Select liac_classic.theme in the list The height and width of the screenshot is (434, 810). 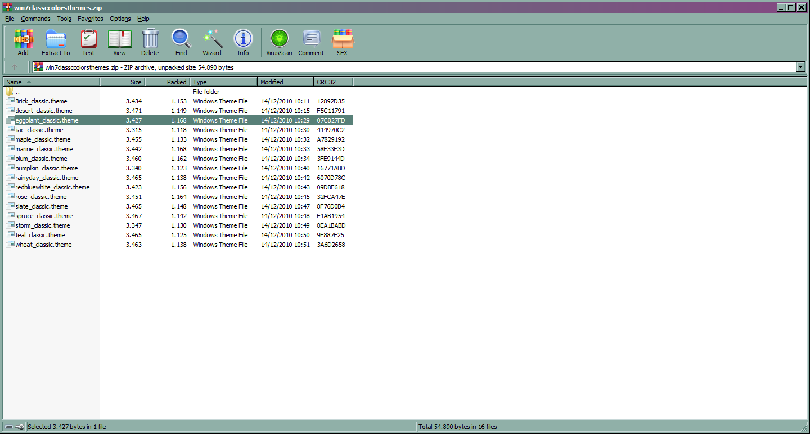coord(39,130)
